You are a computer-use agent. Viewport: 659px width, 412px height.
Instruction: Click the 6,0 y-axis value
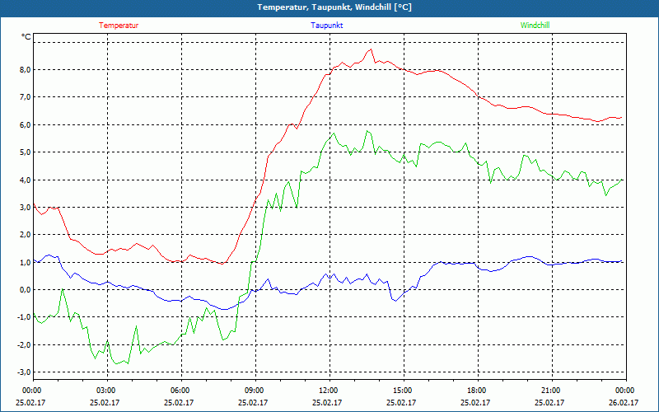(26, 125)
